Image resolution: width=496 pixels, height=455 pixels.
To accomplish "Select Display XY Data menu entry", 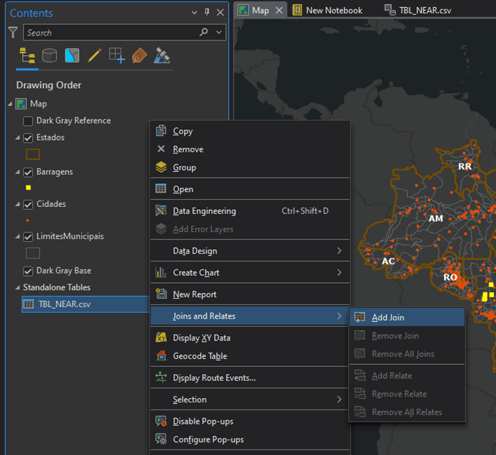I will pos(201,338).
